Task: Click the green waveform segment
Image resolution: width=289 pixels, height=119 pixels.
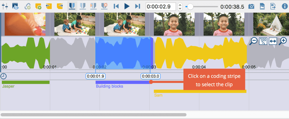Action: pos(26,53)
